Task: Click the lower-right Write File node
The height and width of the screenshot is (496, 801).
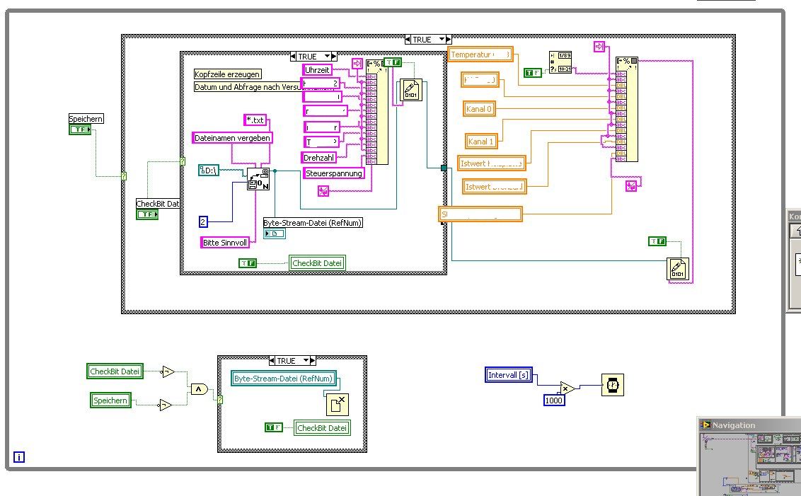Action: click(678, 269)
